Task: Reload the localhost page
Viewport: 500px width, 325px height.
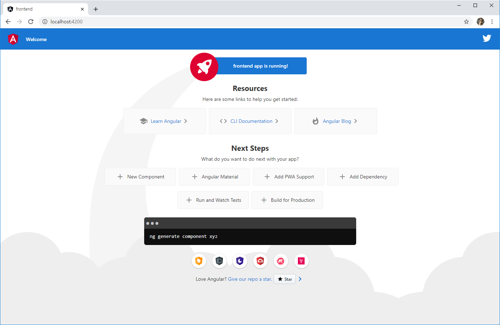Action: pyautogui.click(x=31, y=22)
